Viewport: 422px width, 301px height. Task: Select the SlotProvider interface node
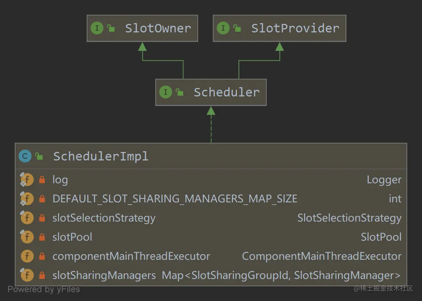279,28
